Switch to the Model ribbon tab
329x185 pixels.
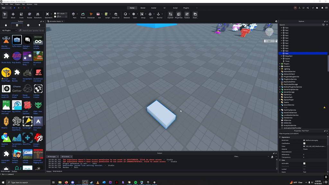coord(143,8)
